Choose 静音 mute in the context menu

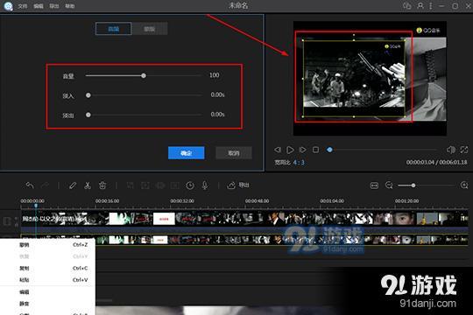(47, 304)
